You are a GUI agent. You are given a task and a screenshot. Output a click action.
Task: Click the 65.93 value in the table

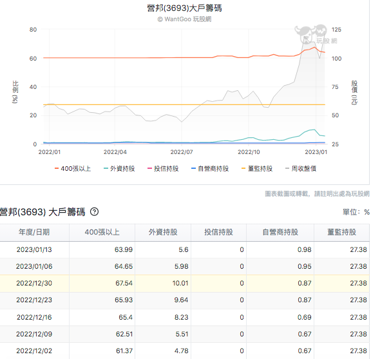[124, 300]
